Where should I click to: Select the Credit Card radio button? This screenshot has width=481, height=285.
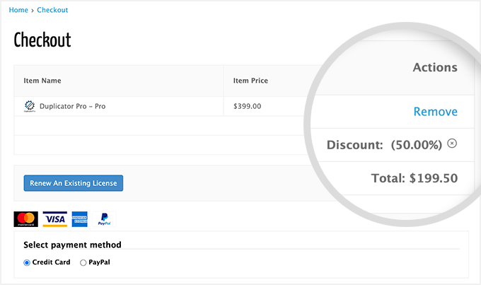[27, 262]
